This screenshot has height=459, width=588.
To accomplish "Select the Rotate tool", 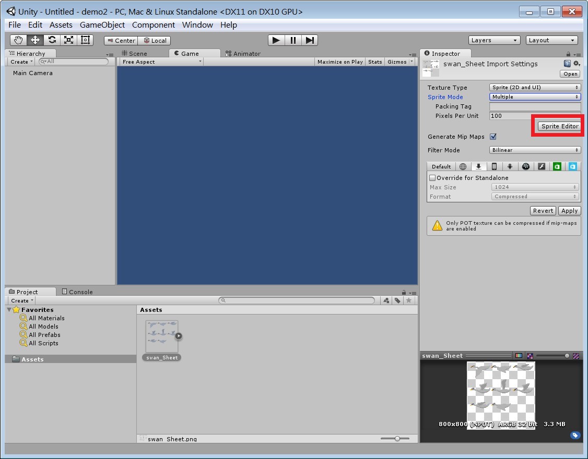I will tap(52, 40).
